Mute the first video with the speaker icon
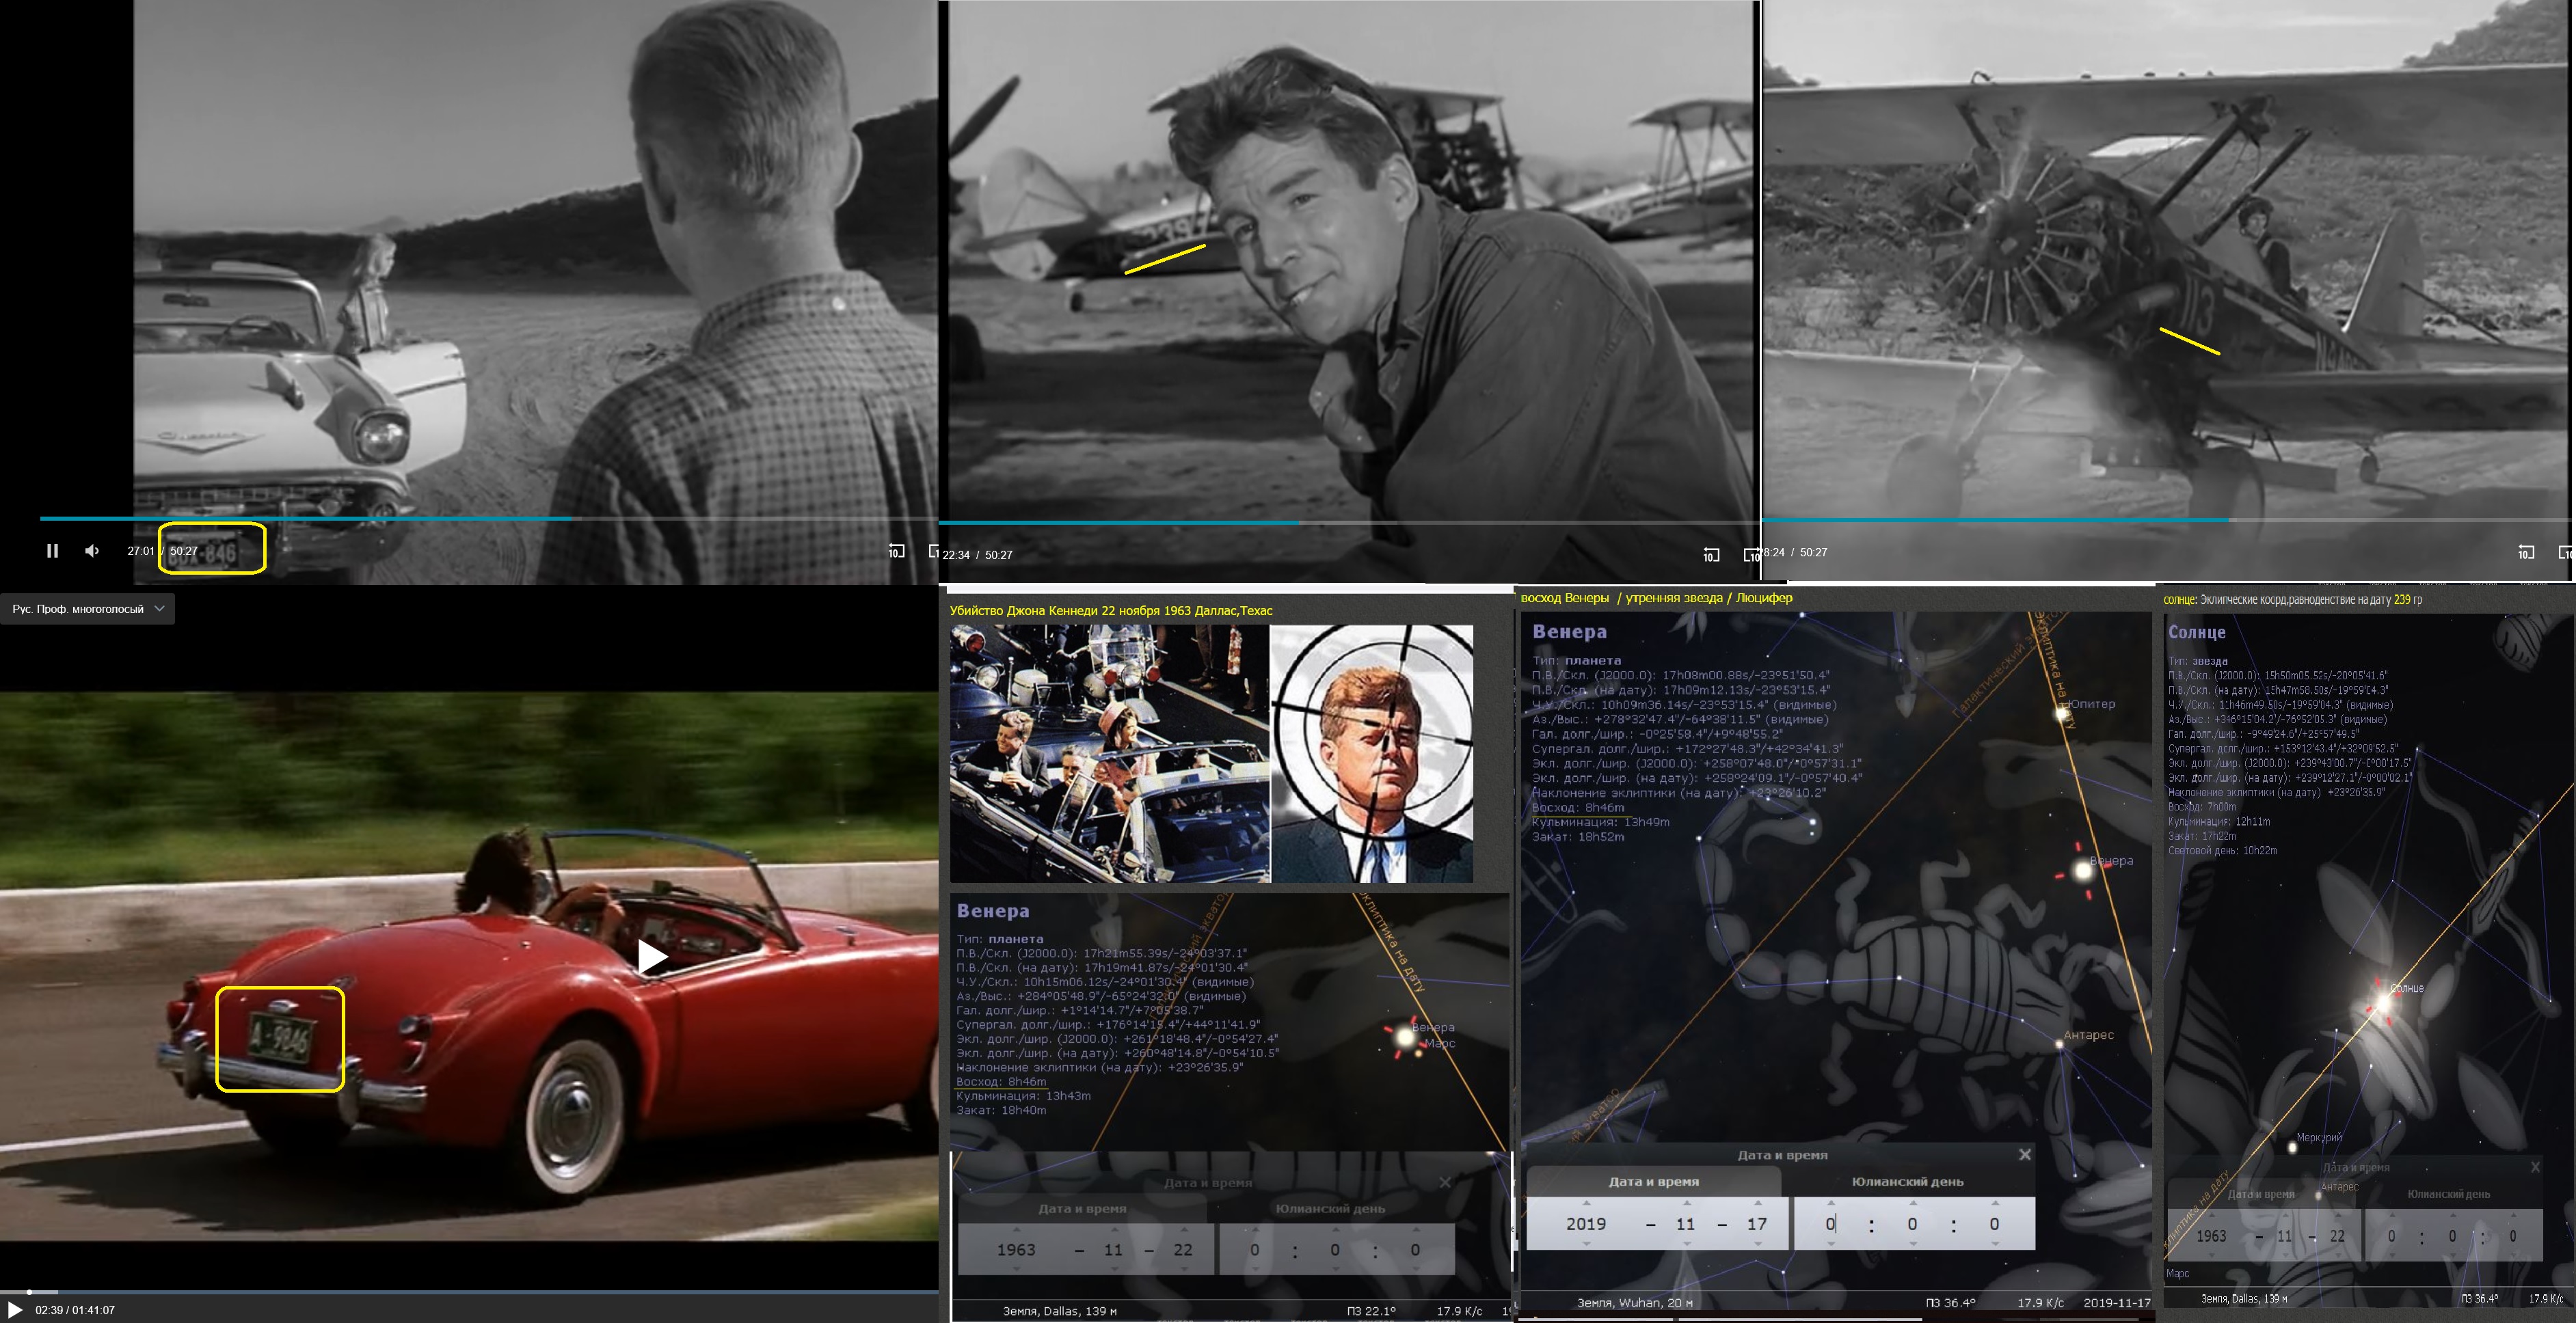 tap(92, 551)
